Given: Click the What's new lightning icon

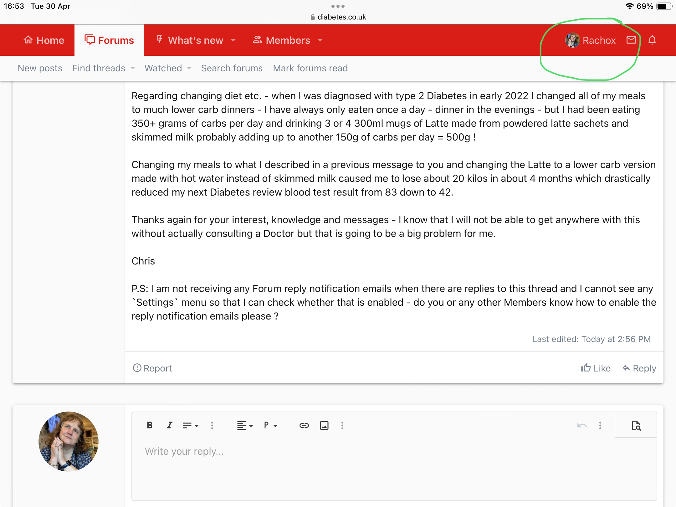Looking at the screenshot, I should (159, 40).
